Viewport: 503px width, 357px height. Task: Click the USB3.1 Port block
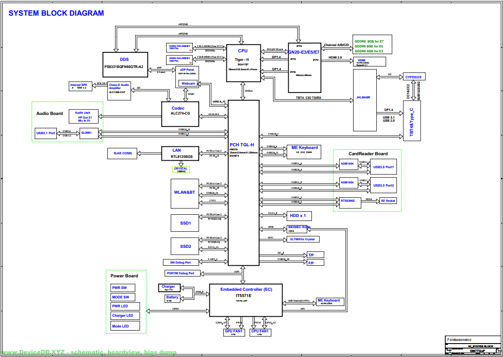pos(46,133)
